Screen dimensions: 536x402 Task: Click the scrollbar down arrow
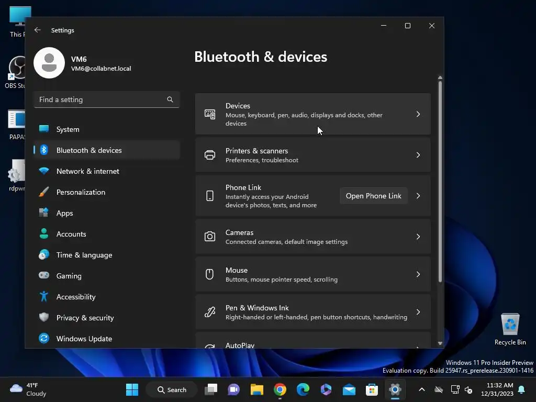pos(440,343)
